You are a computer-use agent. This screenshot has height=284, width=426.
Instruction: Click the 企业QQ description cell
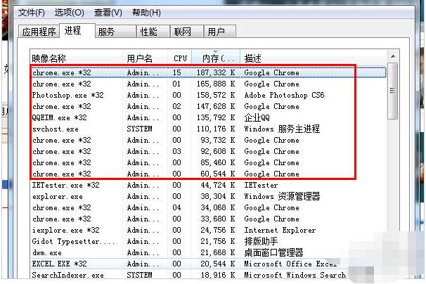pyautogui.click(x=257, y=117)
